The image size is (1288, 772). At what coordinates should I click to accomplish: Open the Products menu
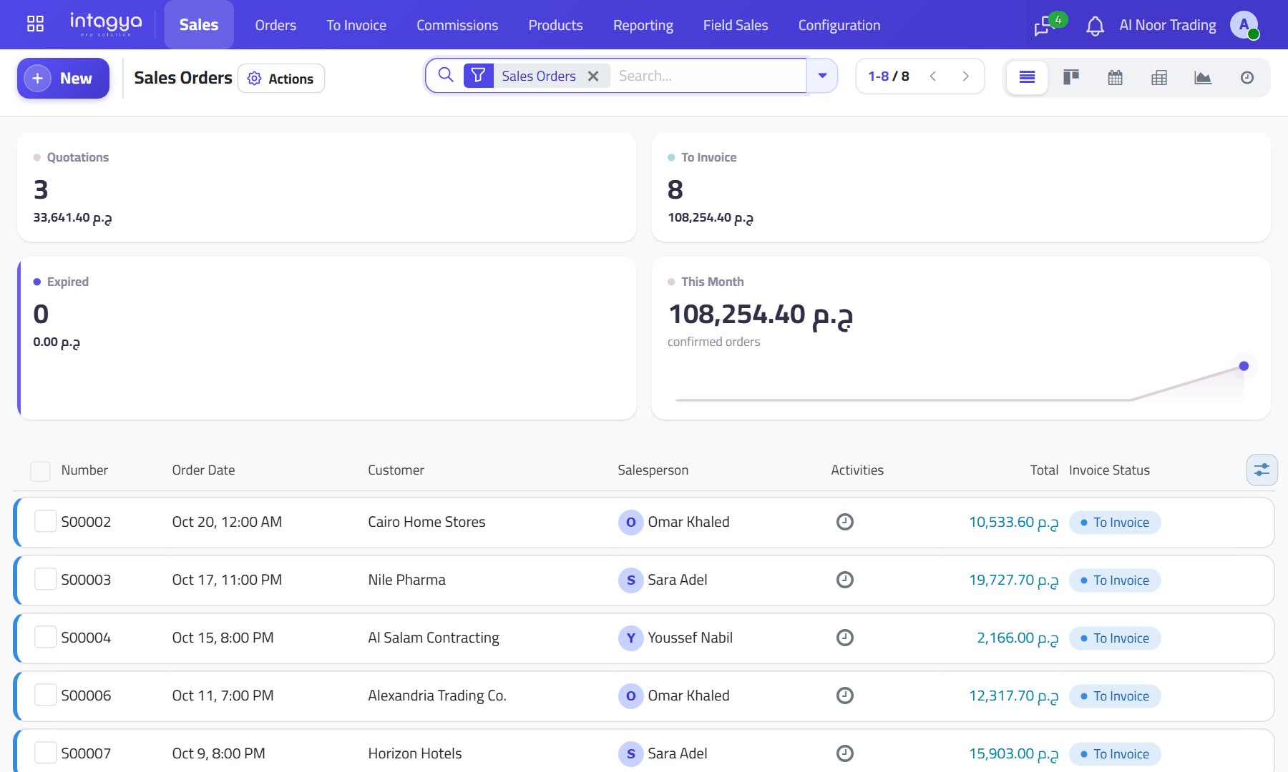pos(556,25)
